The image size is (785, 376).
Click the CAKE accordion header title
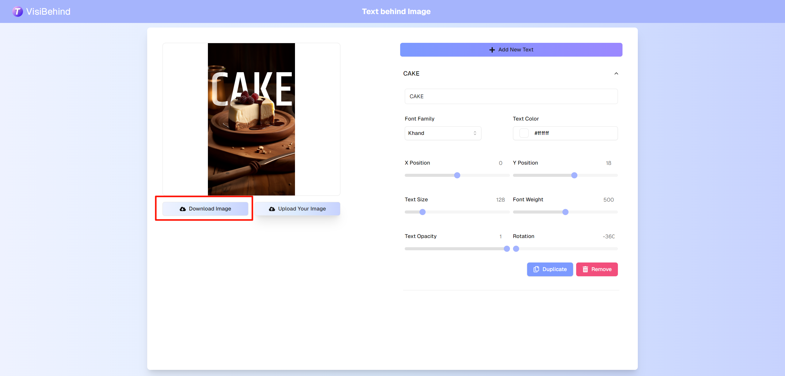tap(411, 73)
